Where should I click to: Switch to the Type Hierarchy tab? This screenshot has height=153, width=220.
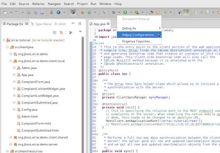coord(41,24)
